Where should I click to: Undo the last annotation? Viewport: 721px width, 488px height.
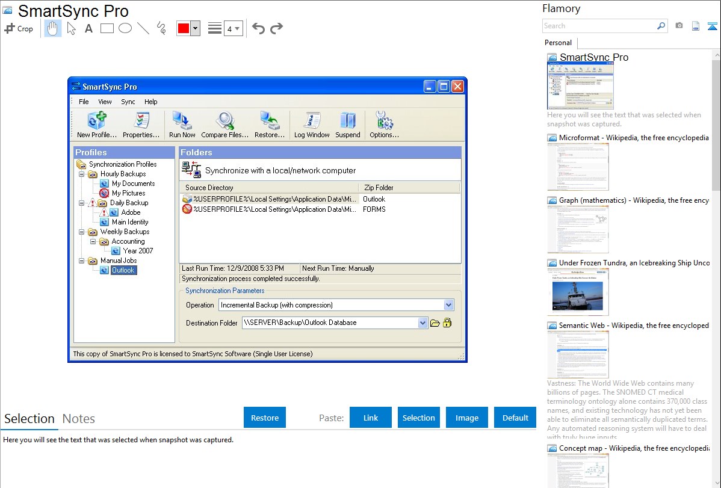pos(258,28)
